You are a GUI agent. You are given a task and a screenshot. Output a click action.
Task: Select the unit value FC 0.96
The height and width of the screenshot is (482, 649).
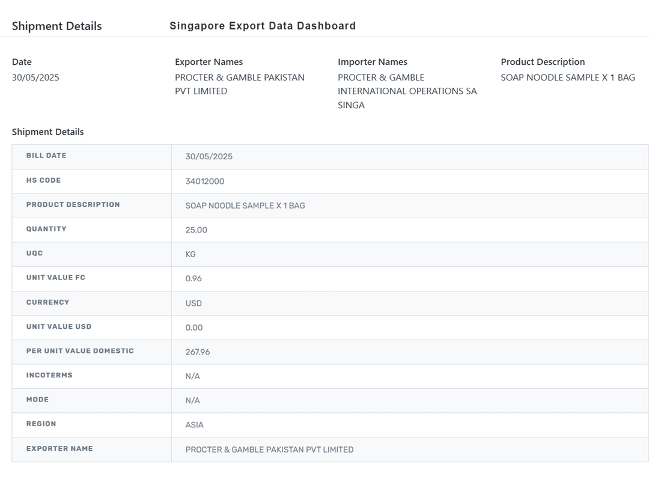193,278
